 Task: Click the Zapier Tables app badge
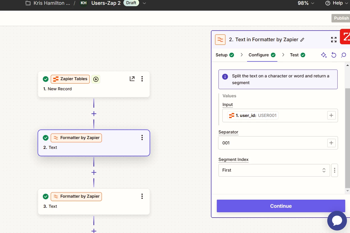(70, 79)
